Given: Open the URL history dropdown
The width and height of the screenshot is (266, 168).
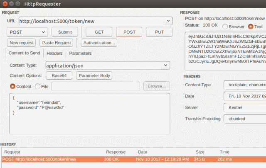Looking at the screenshot, I should click(168, 21).
